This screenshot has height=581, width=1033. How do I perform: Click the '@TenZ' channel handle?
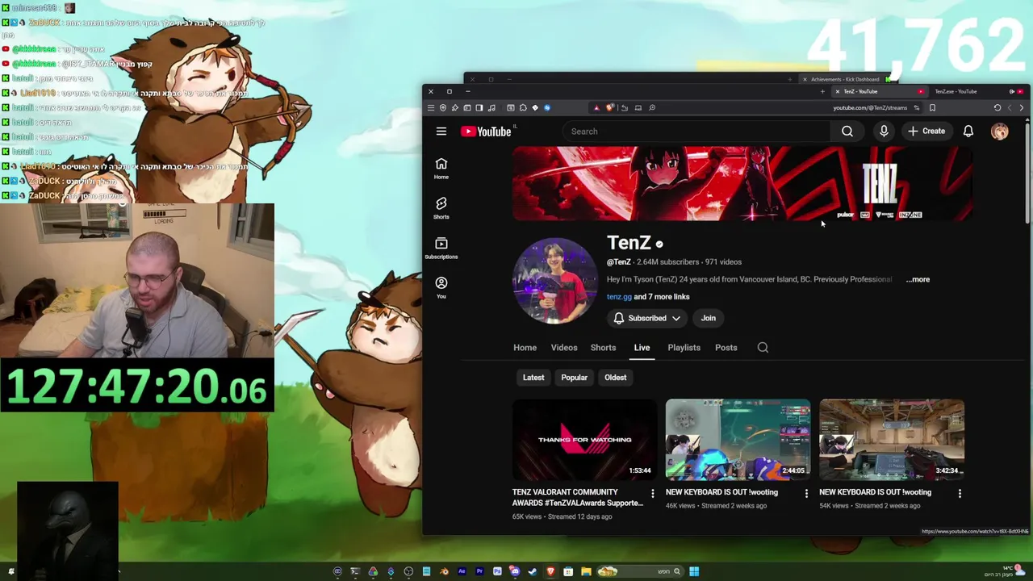[618, 261]
